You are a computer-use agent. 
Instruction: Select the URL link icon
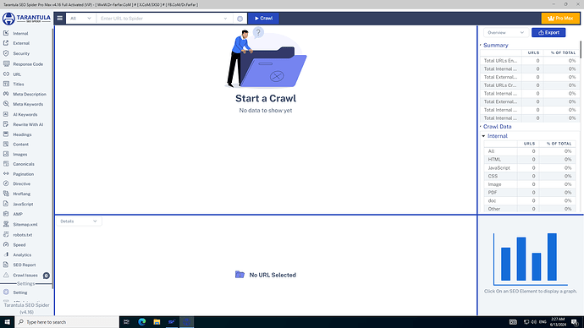pyautogui.click(x=6, y=74)
